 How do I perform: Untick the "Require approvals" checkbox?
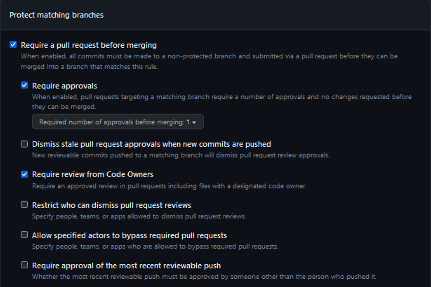(24, 85)
